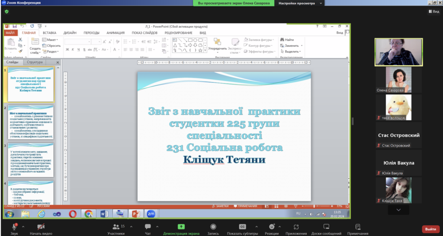
Task: Switch to the Структура pane tab
Action: pos(35,62)
